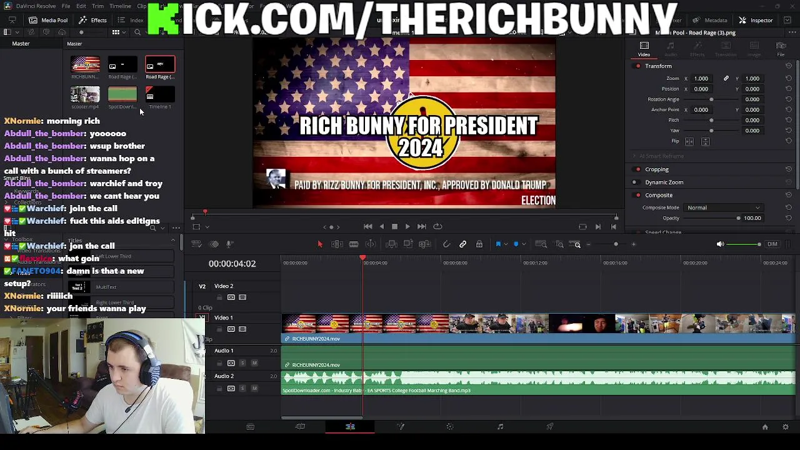800x450 pixels.
Task: Open the flag color dropdown arrow
Action: [x=506, y=244]
